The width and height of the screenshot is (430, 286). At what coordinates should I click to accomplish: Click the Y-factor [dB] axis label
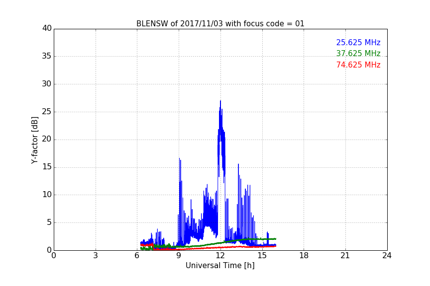[34, 140]
